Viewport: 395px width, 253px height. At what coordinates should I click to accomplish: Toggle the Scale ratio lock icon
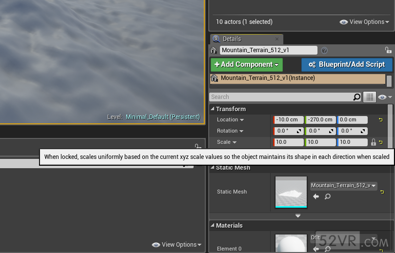374,142
